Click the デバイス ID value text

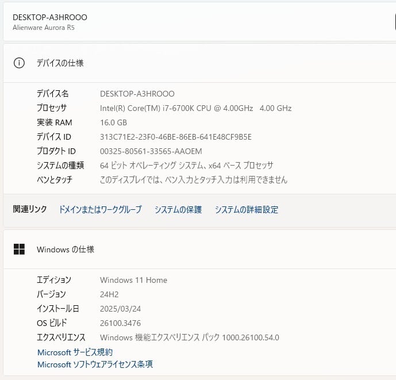176,137
